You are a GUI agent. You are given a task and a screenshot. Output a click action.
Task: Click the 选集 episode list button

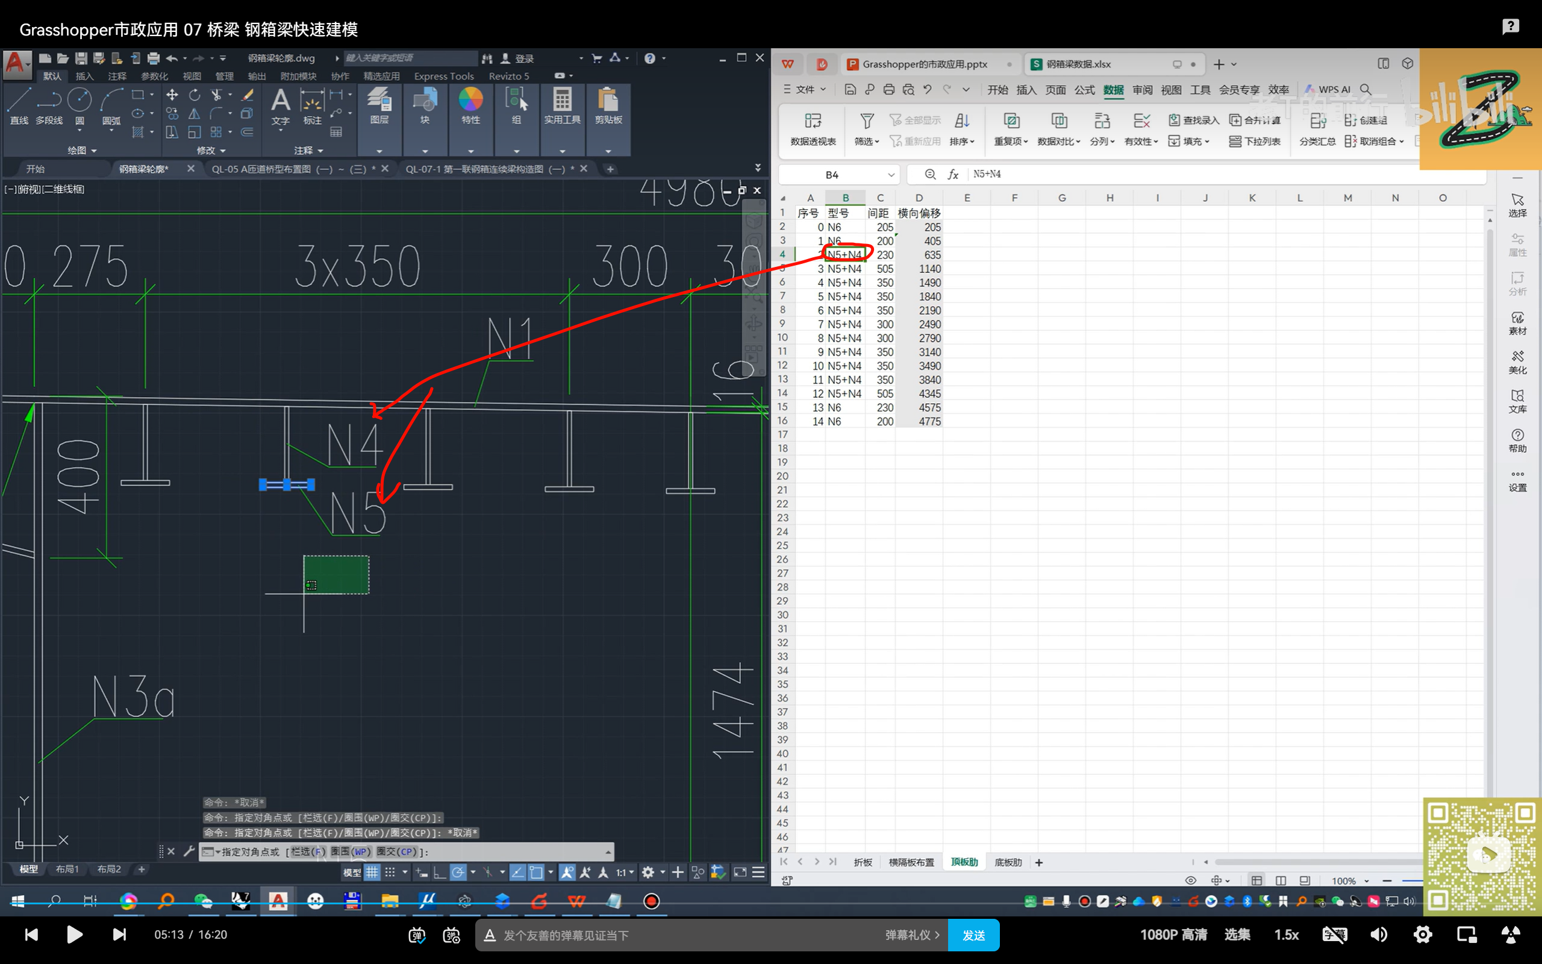(x=1237, y=934)
